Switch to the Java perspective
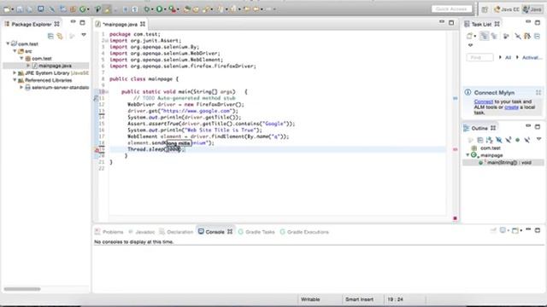This screenshot has width=547, height=307. (532, 9)
